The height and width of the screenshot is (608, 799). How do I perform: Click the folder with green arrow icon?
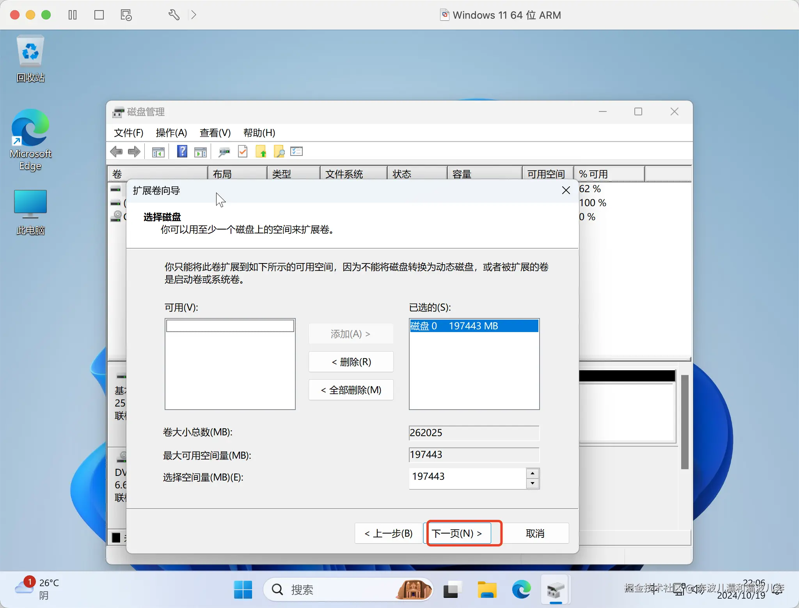[x=261, y=152]
